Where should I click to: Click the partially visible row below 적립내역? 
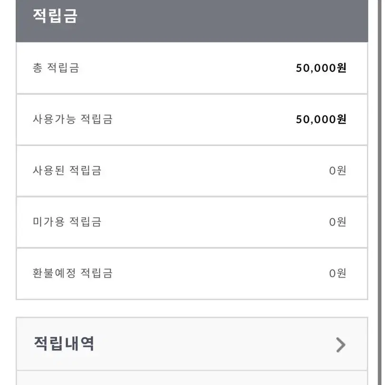192,378
